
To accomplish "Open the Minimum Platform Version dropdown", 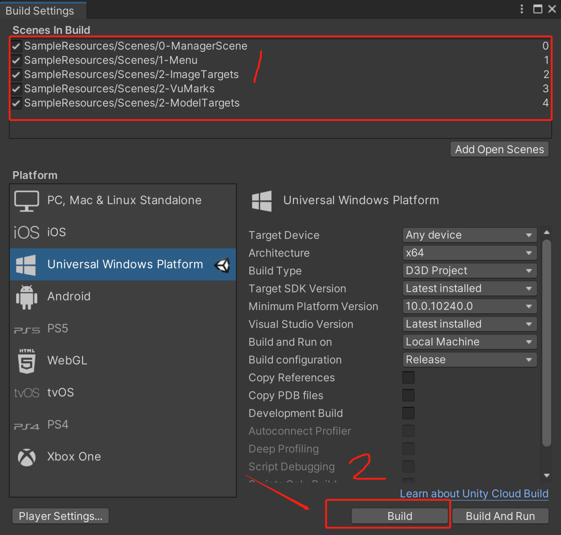I will [470, 306].
